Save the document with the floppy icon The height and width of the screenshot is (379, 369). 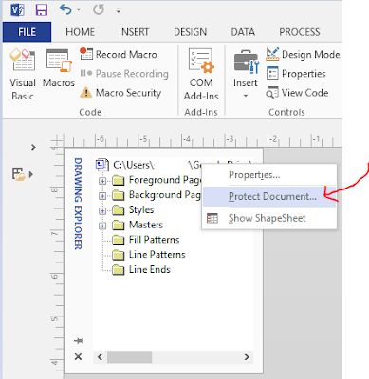pyautogui.click(x=42, y=10)
